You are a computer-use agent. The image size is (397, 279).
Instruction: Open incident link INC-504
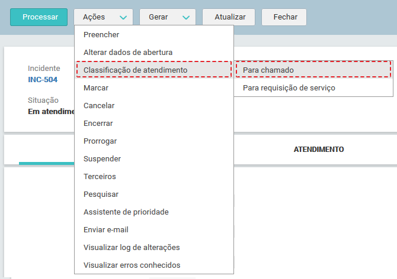point(43,80)
